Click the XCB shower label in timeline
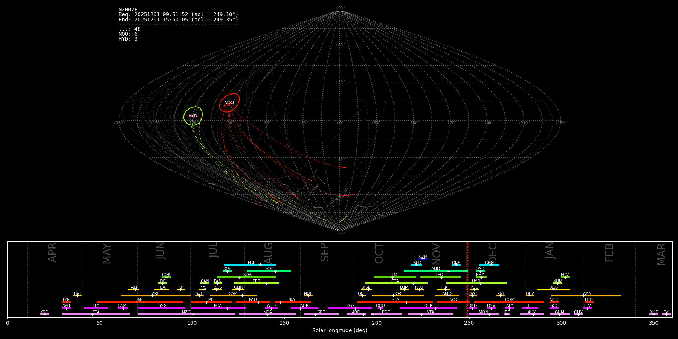This screenshot has width=678, height=339. coord(554,287)
